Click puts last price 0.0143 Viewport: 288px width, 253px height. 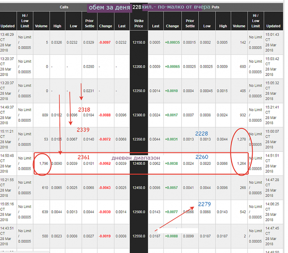[x=155, y=212]
